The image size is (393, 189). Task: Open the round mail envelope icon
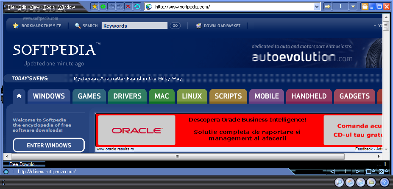360,182
